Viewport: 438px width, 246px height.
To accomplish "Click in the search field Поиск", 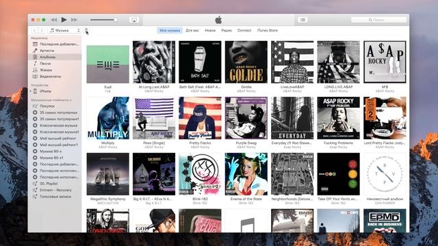I will [378, 20].
